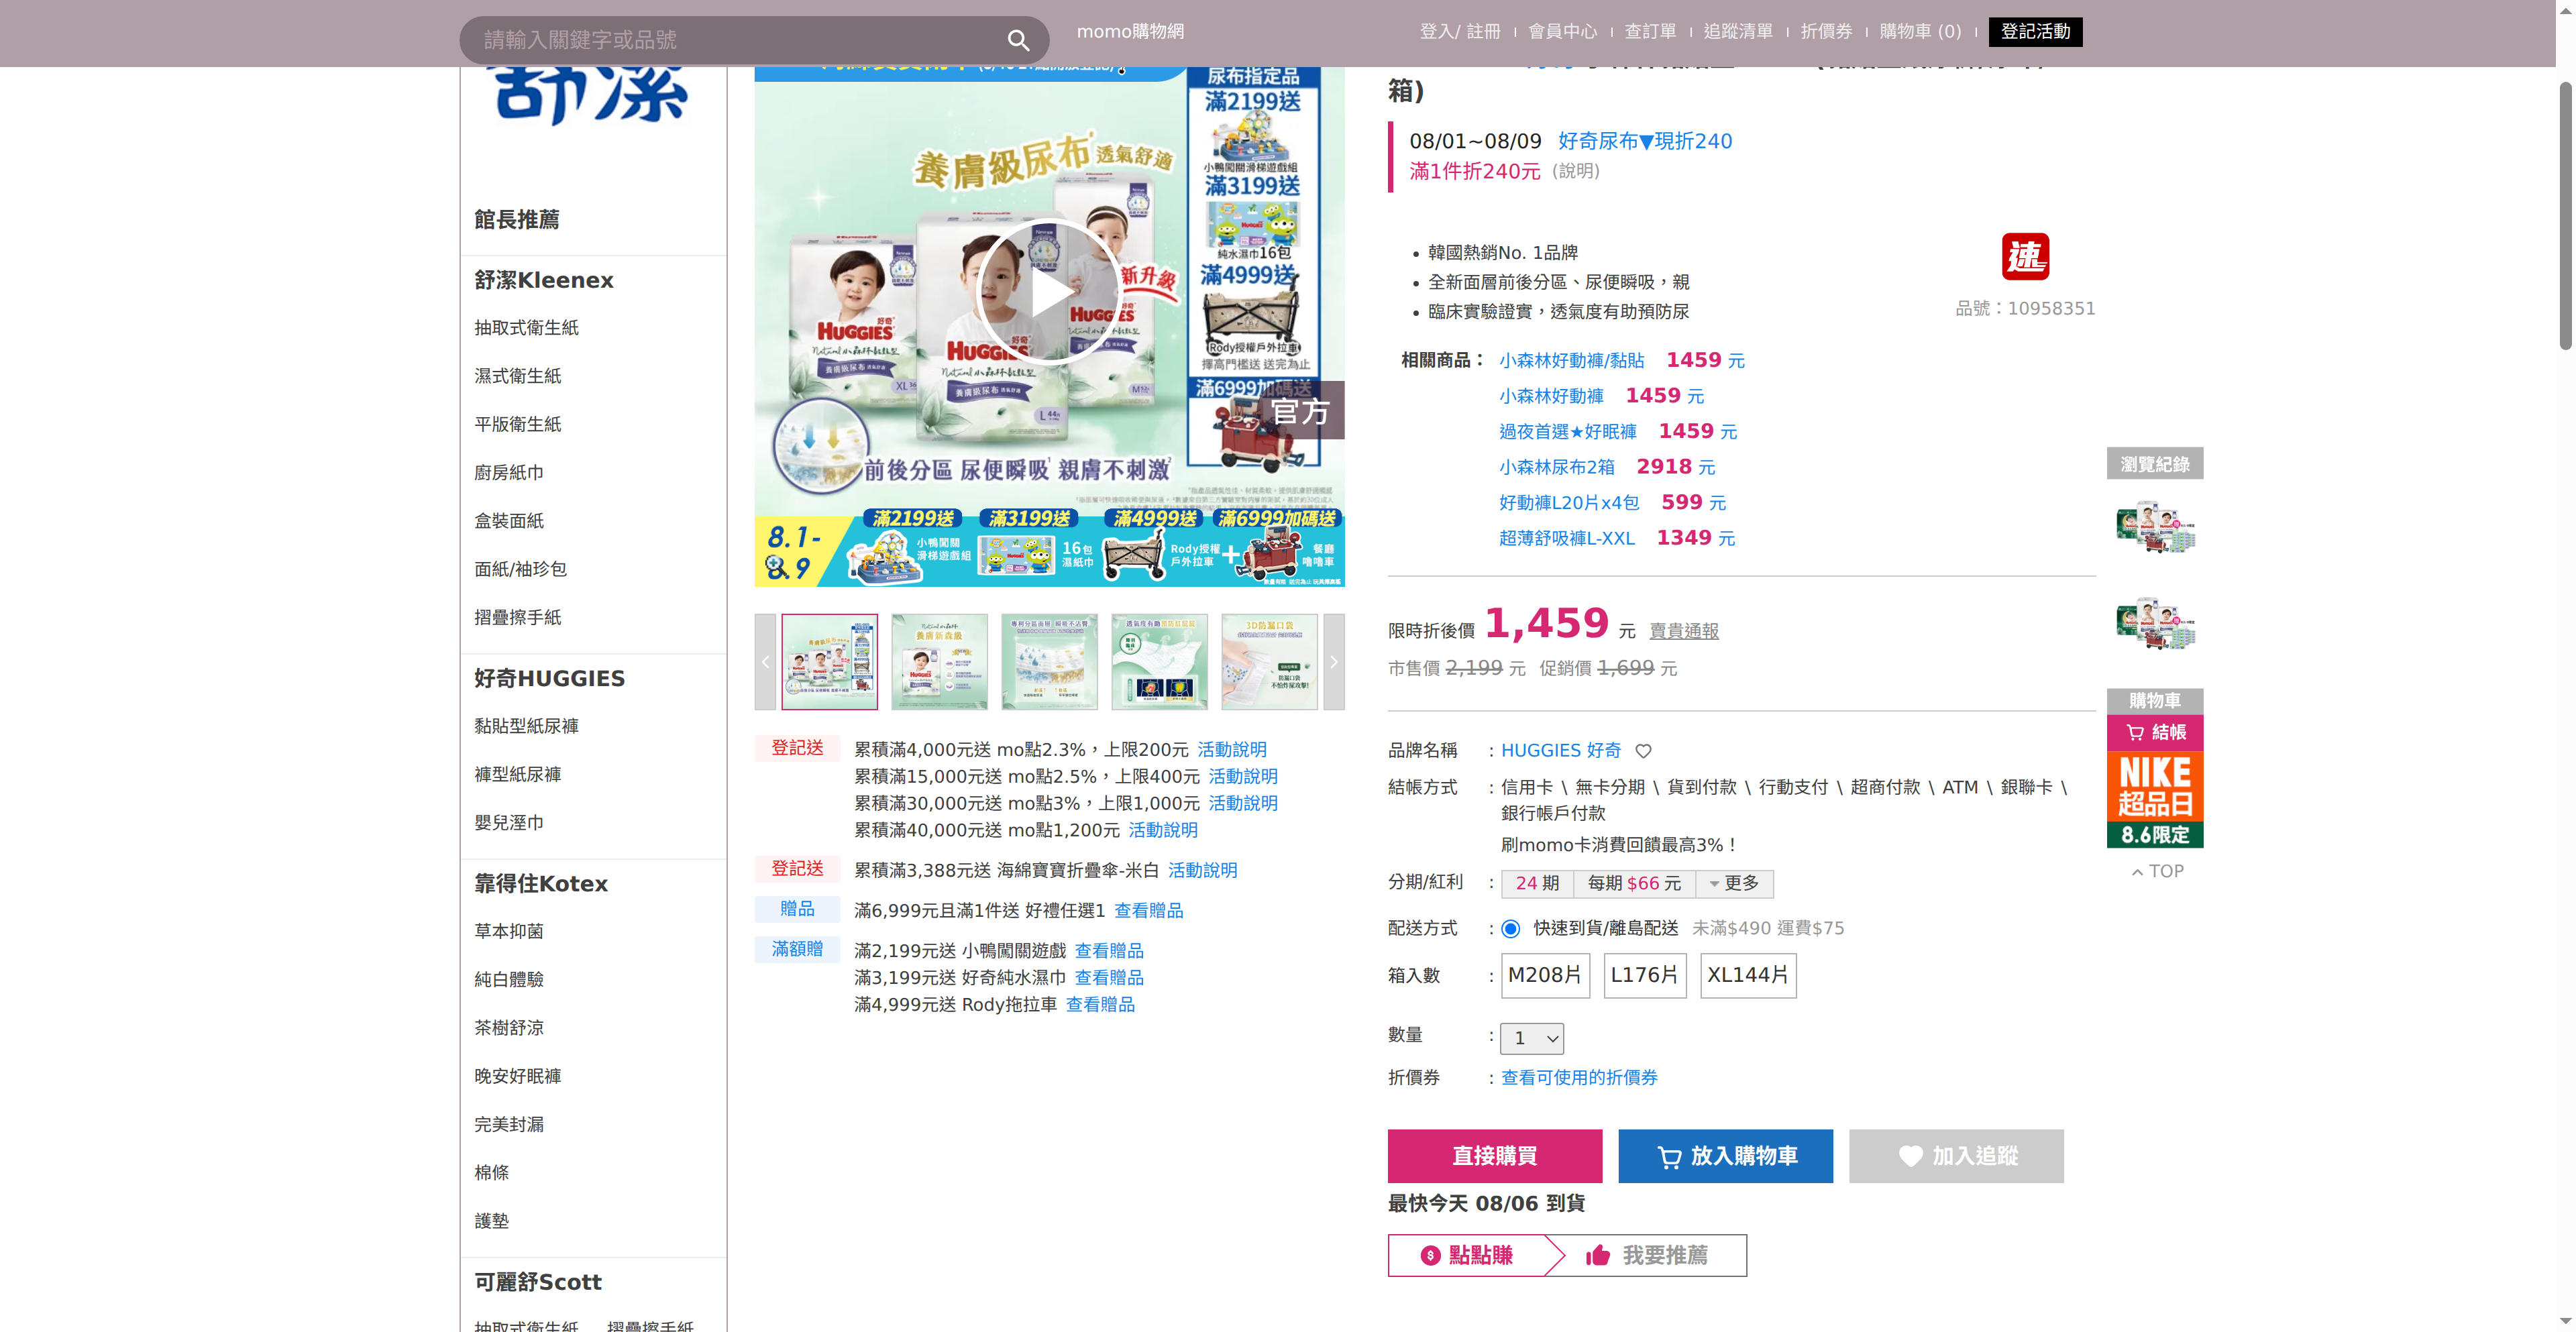Open momo購物網 home link
The height and width of the screenshot is (1332, 2576).
(1130, 32)
